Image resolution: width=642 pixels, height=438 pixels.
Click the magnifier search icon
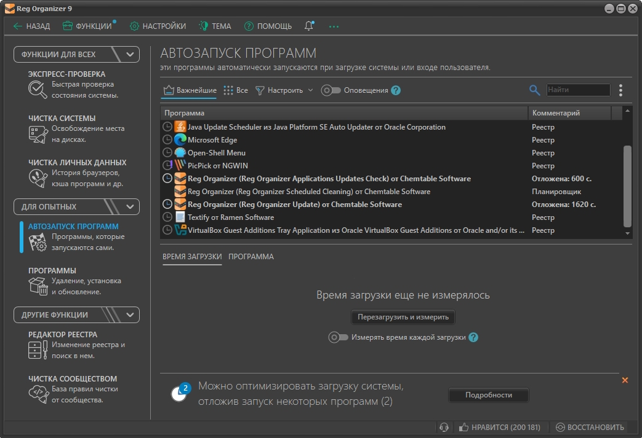[534, 90]
